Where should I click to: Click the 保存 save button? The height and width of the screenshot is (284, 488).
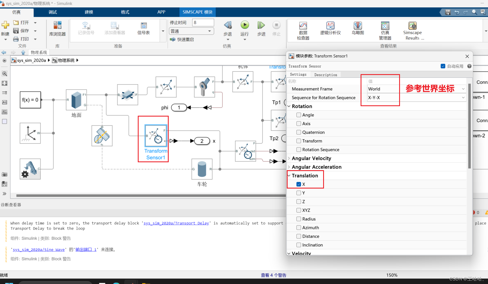(x=21, y=31)
